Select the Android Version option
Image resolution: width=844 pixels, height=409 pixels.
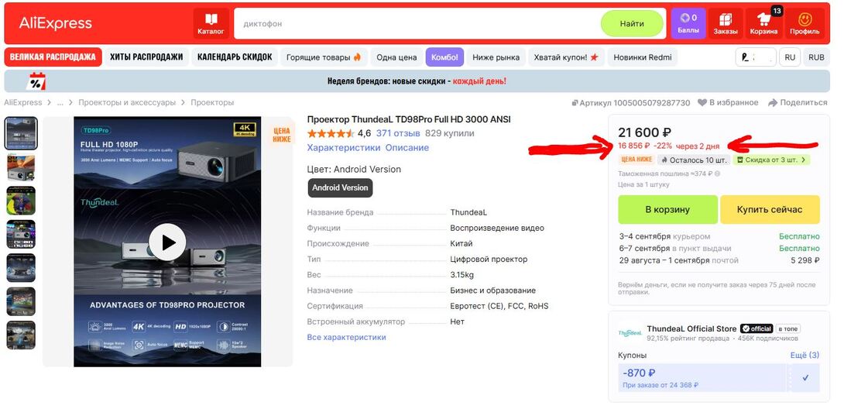point(340,187)
